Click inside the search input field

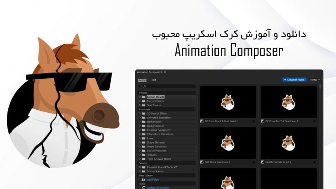coord(169,86)
